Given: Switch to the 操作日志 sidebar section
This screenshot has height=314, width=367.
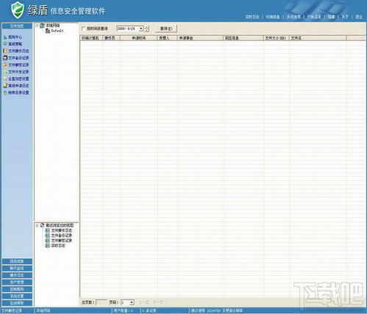Looking at the screenshot, I should click(17, 275).
